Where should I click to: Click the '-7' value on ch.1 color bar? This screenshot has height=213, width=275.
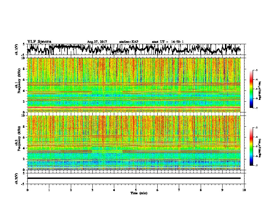click(256, 108)
